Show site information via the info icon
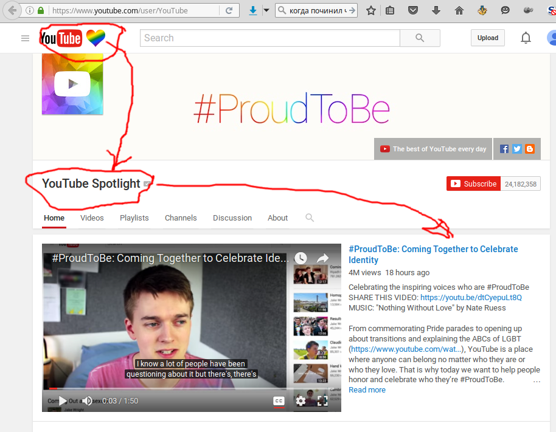Image resolution: width=556 pixels, height=432 pixels. (30, 10)
